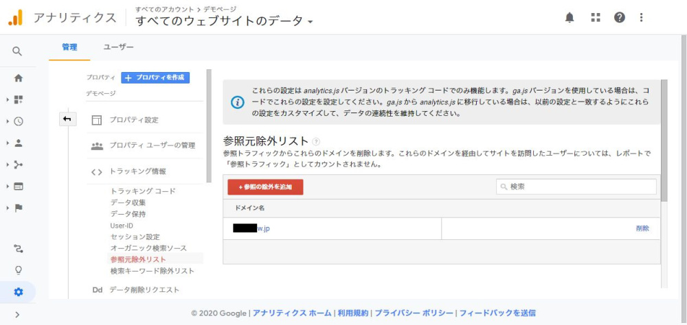The height and width of the screenshot is (325, 687).
Task: Select セッション設定 in the tracking menu
Action: tap(135, 237)
